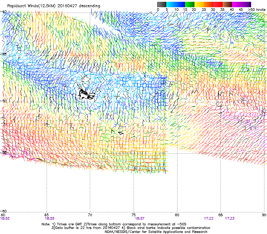Select the magenta 40-45 knots legend color
The height and width of the screenshot is (234, 267).
[x=237, y=4]
